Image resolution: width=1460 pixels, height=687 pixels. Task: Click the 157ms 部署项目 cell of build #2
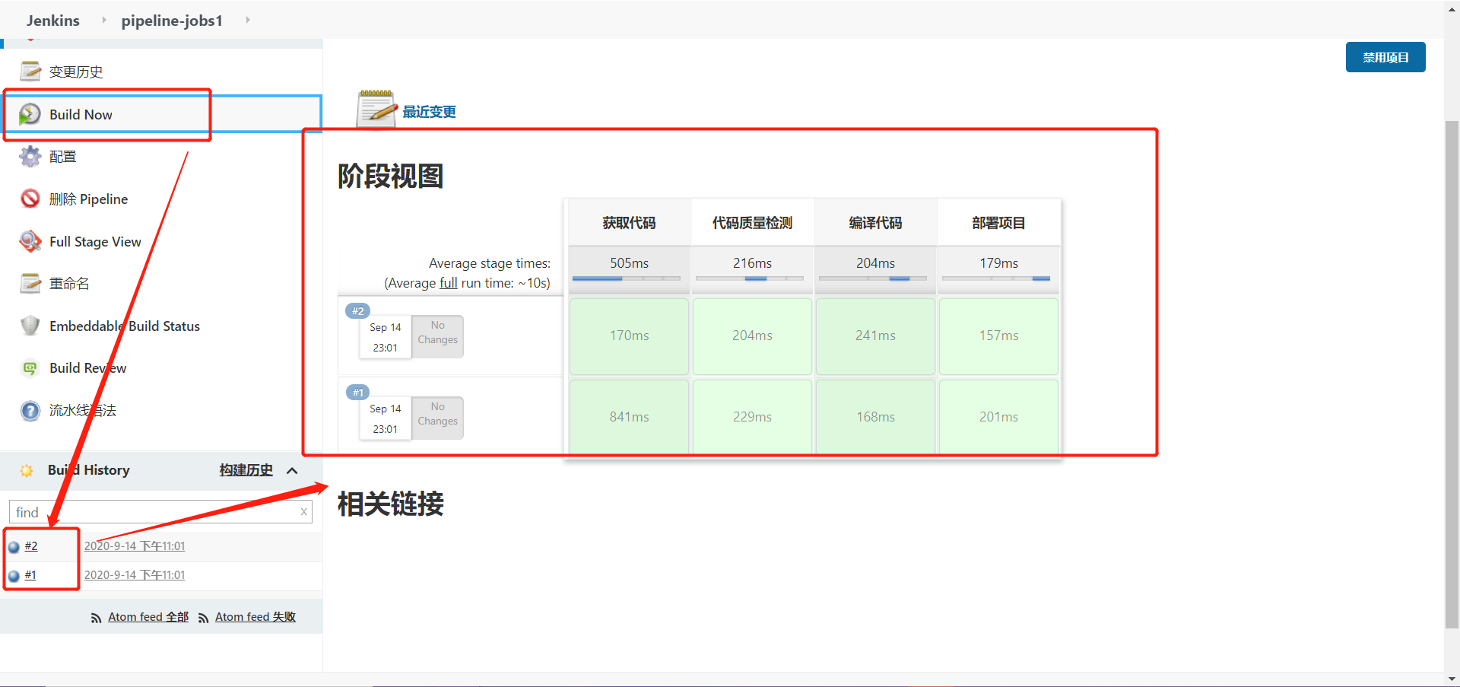(x=998, y=336)
